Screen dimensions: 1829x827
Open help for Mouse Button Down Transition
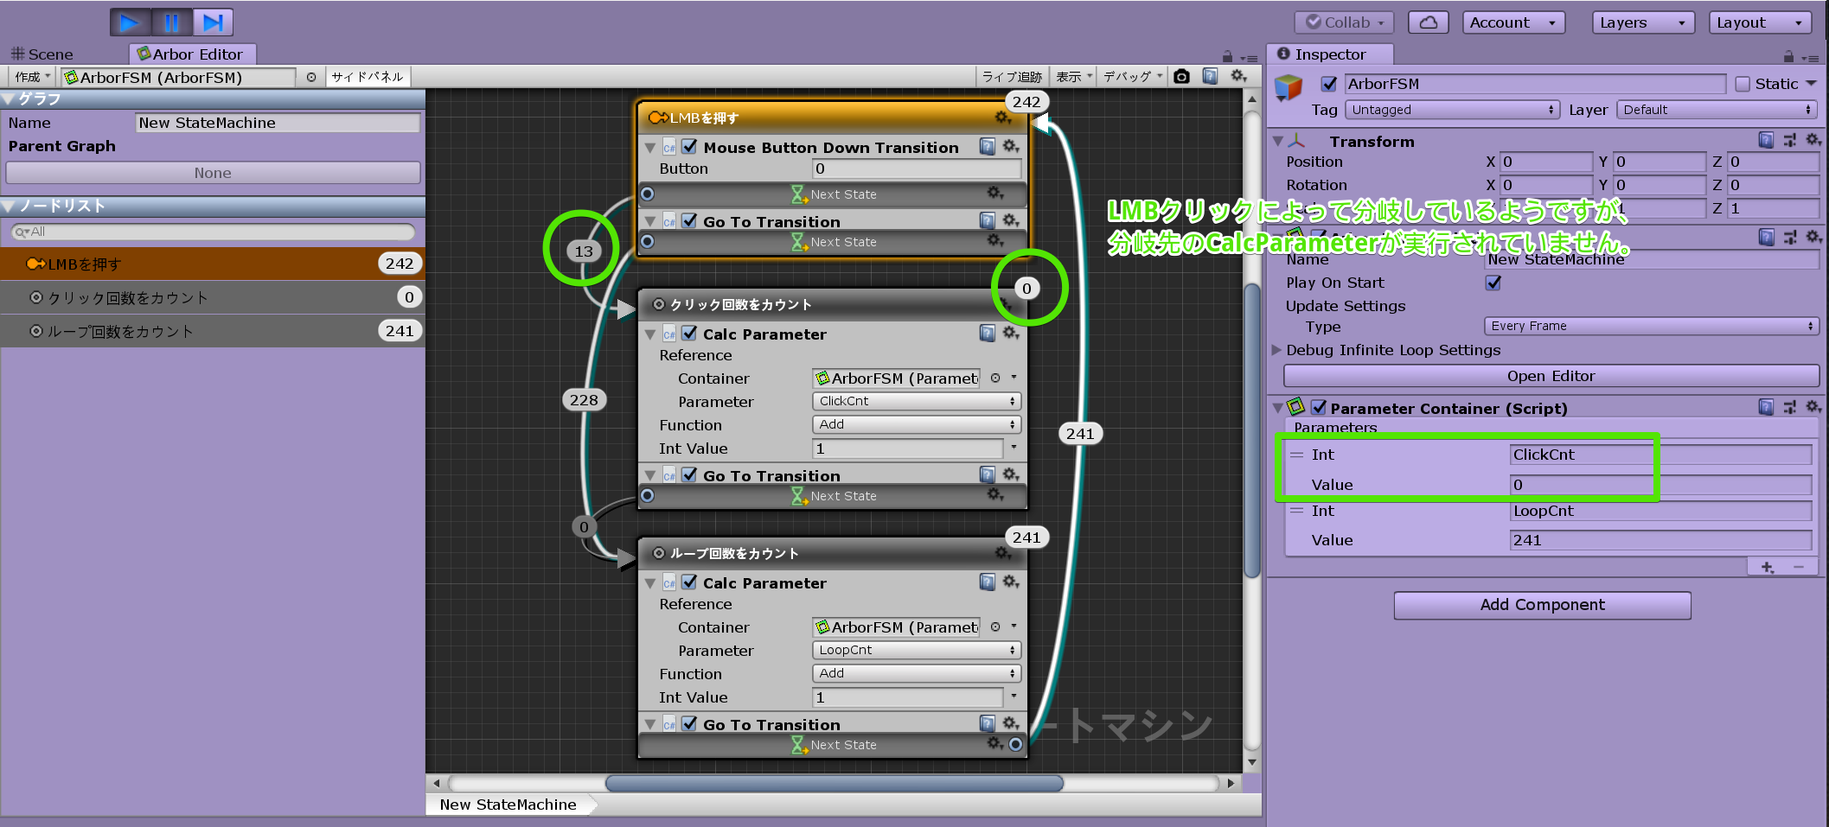coord(987,147)
